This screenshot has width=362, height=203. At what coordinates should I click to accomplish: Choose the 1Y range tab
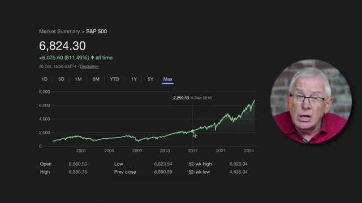coord(134,79)
